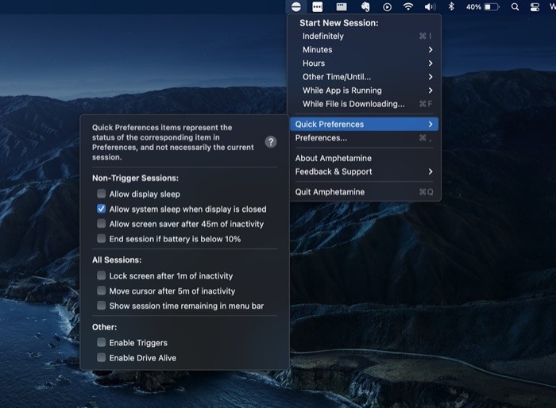Enable Allow display sleep checkbox
556x408 pixels.
click(102, 194)
